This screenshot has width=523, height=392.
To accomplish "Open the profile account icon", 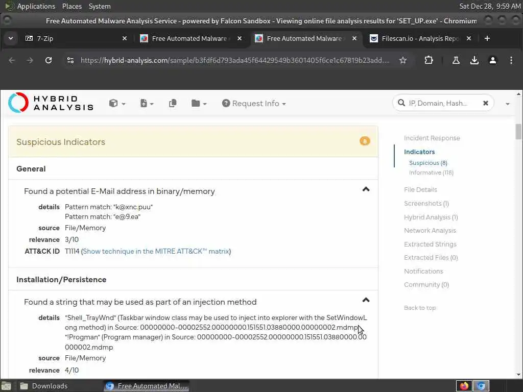I will (x=493, y=60).
